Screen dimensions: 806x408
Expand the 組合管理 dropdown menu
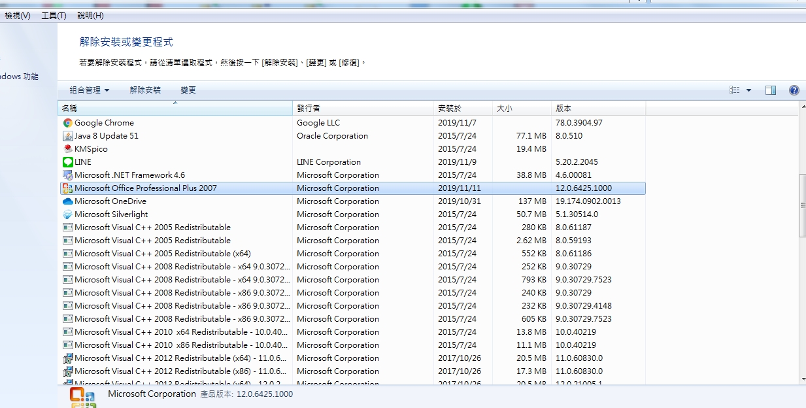[x=90, y=90]
